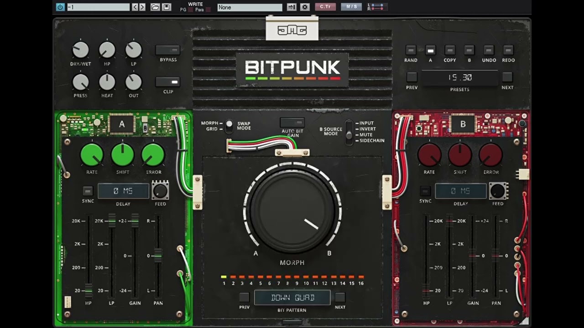This screenshot has height=328, width=584.
Task: Click the C.Tr button
Action: point(325,7)
